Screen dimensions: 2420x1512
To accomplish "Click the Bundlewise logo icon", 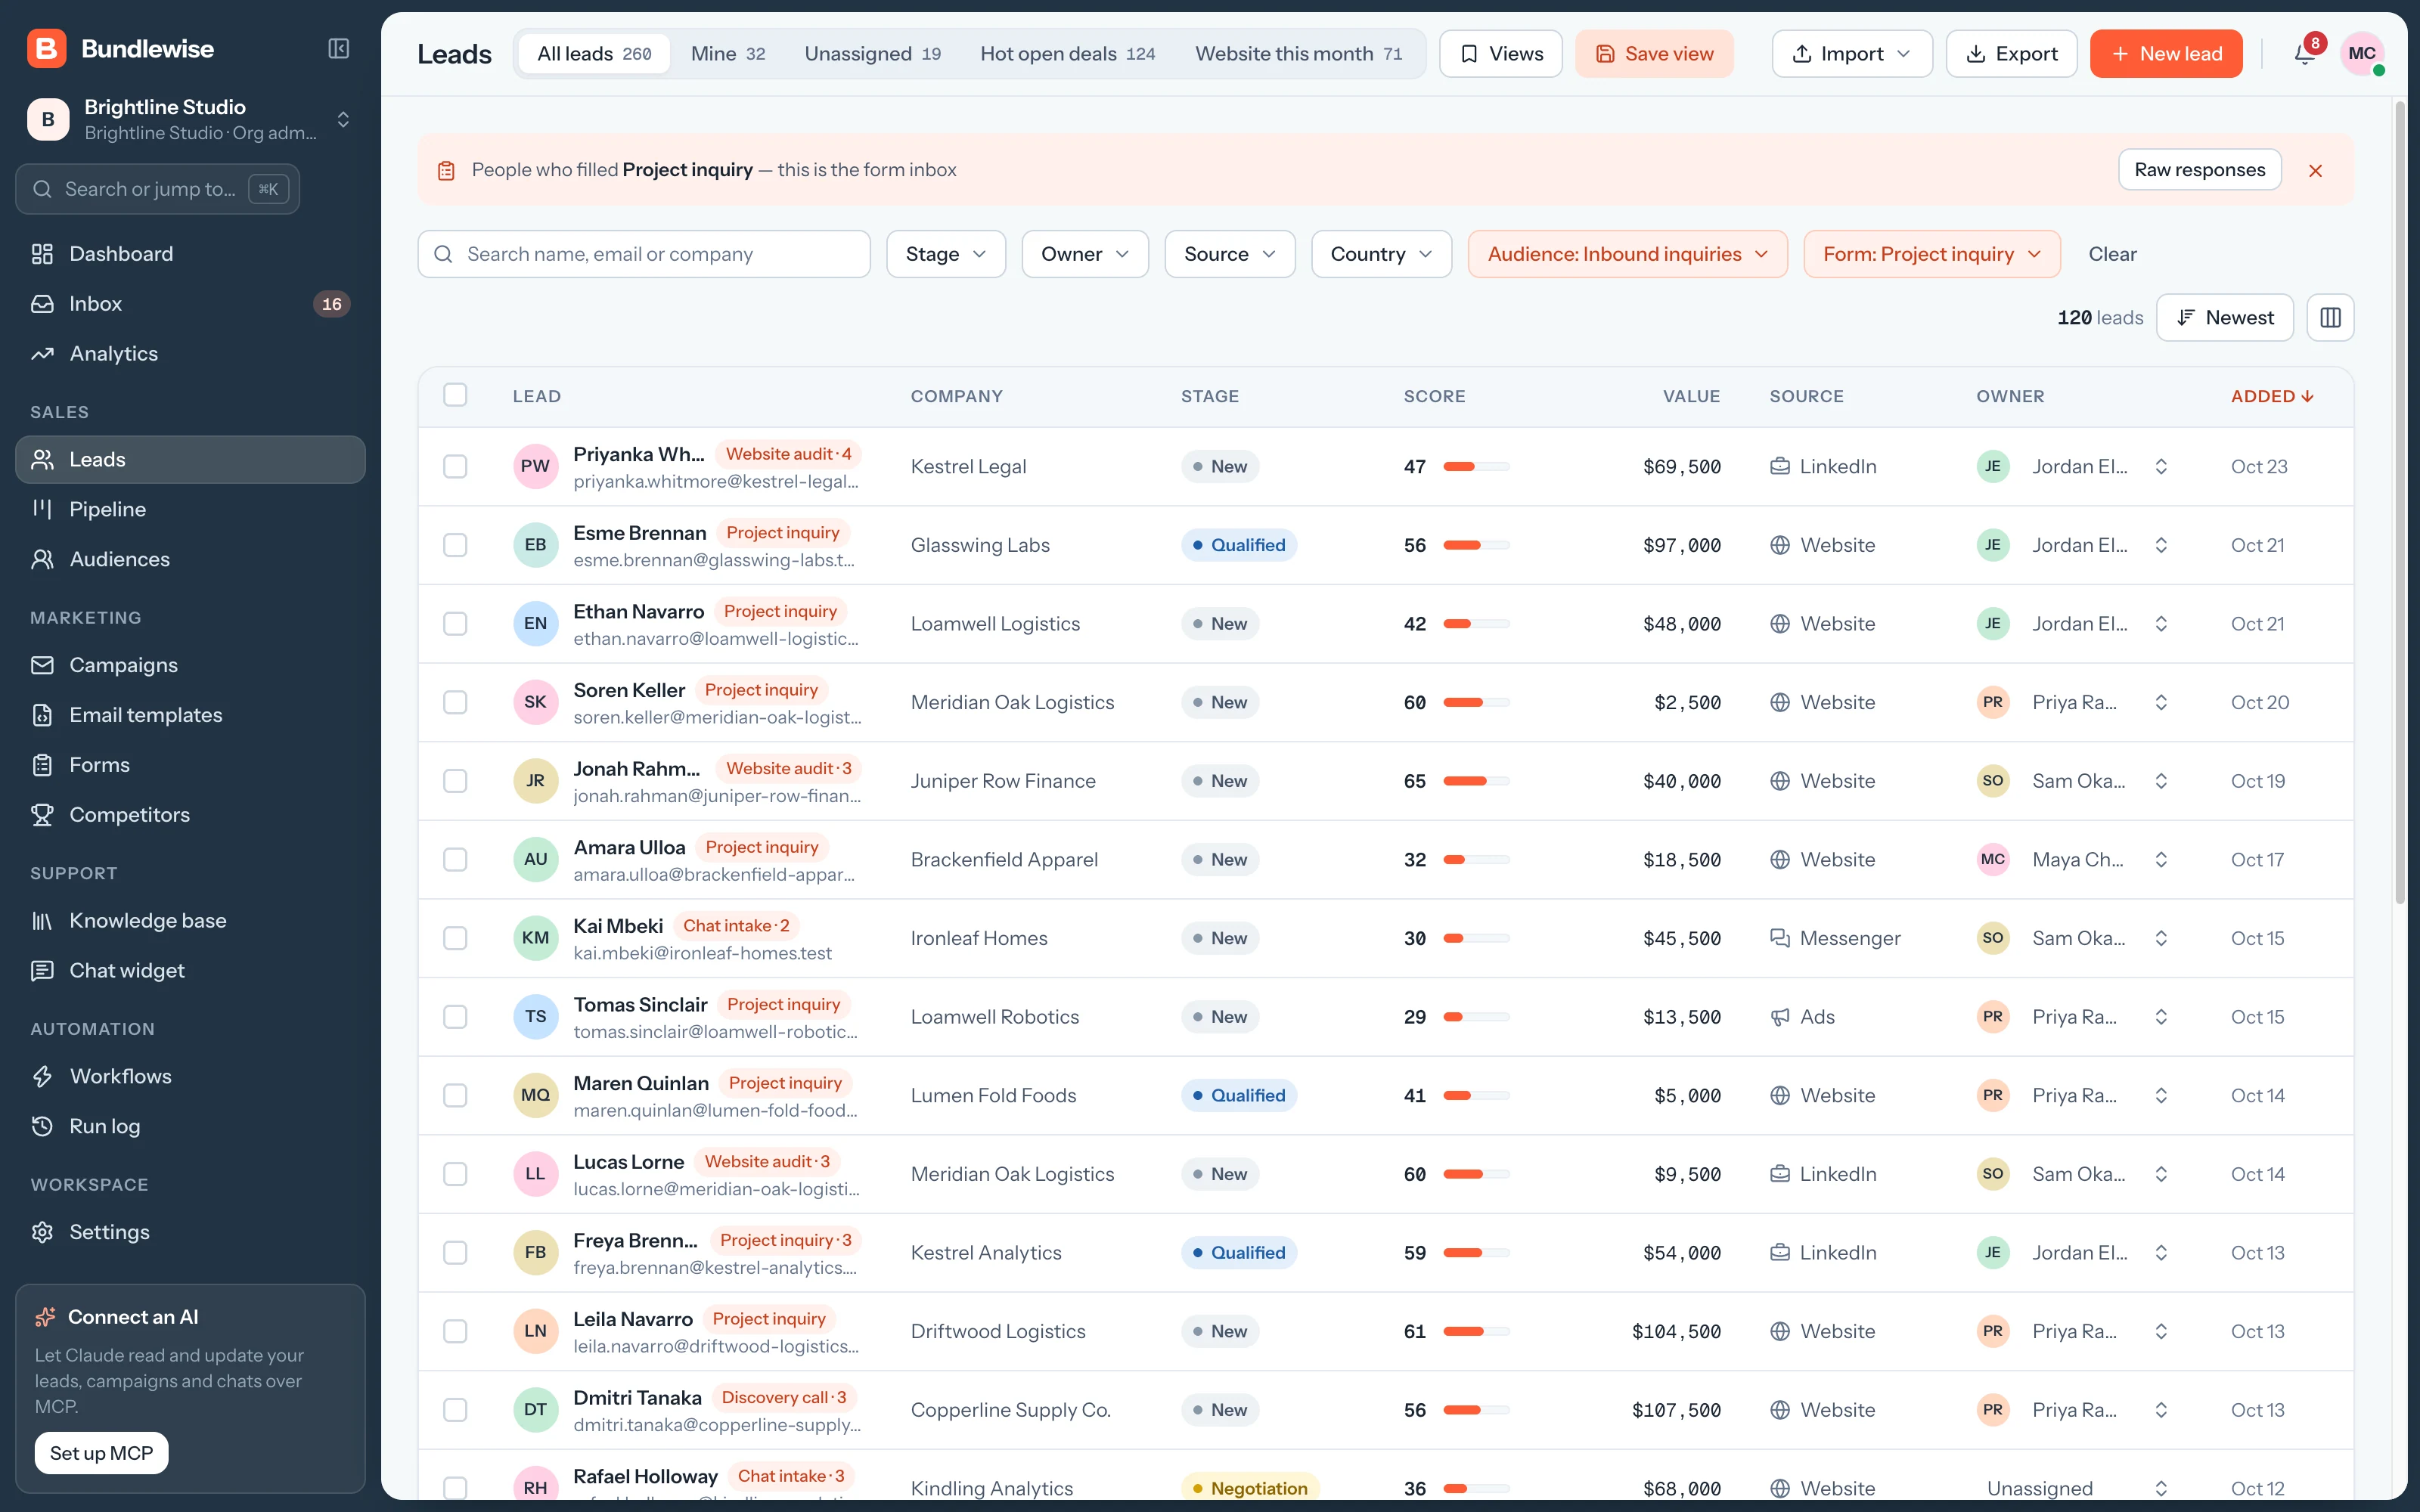I will click(x=46, y=49).
